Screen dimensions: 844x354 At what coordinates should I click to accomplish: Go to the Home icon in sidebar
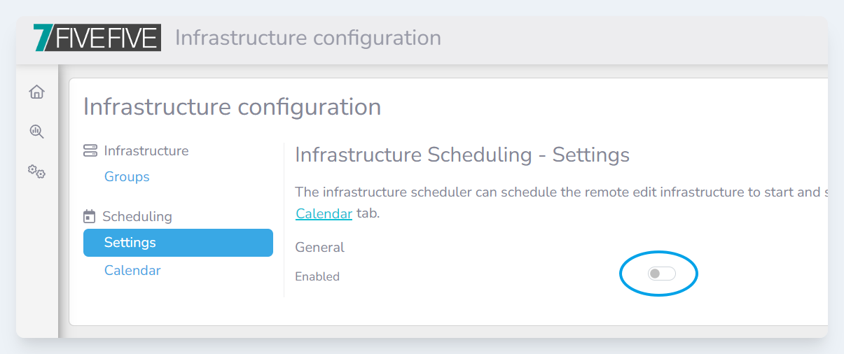(36, 92)
